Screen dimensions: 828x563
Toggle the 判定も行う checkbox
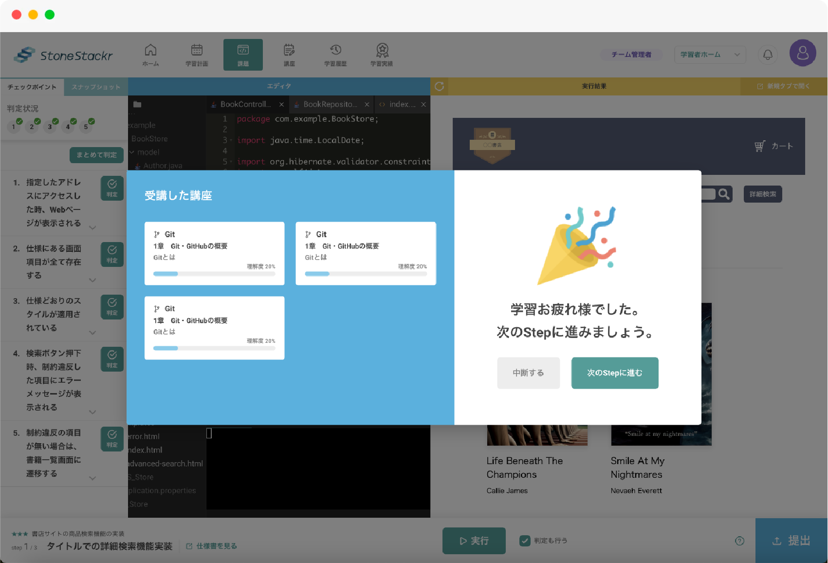point(525,541)
